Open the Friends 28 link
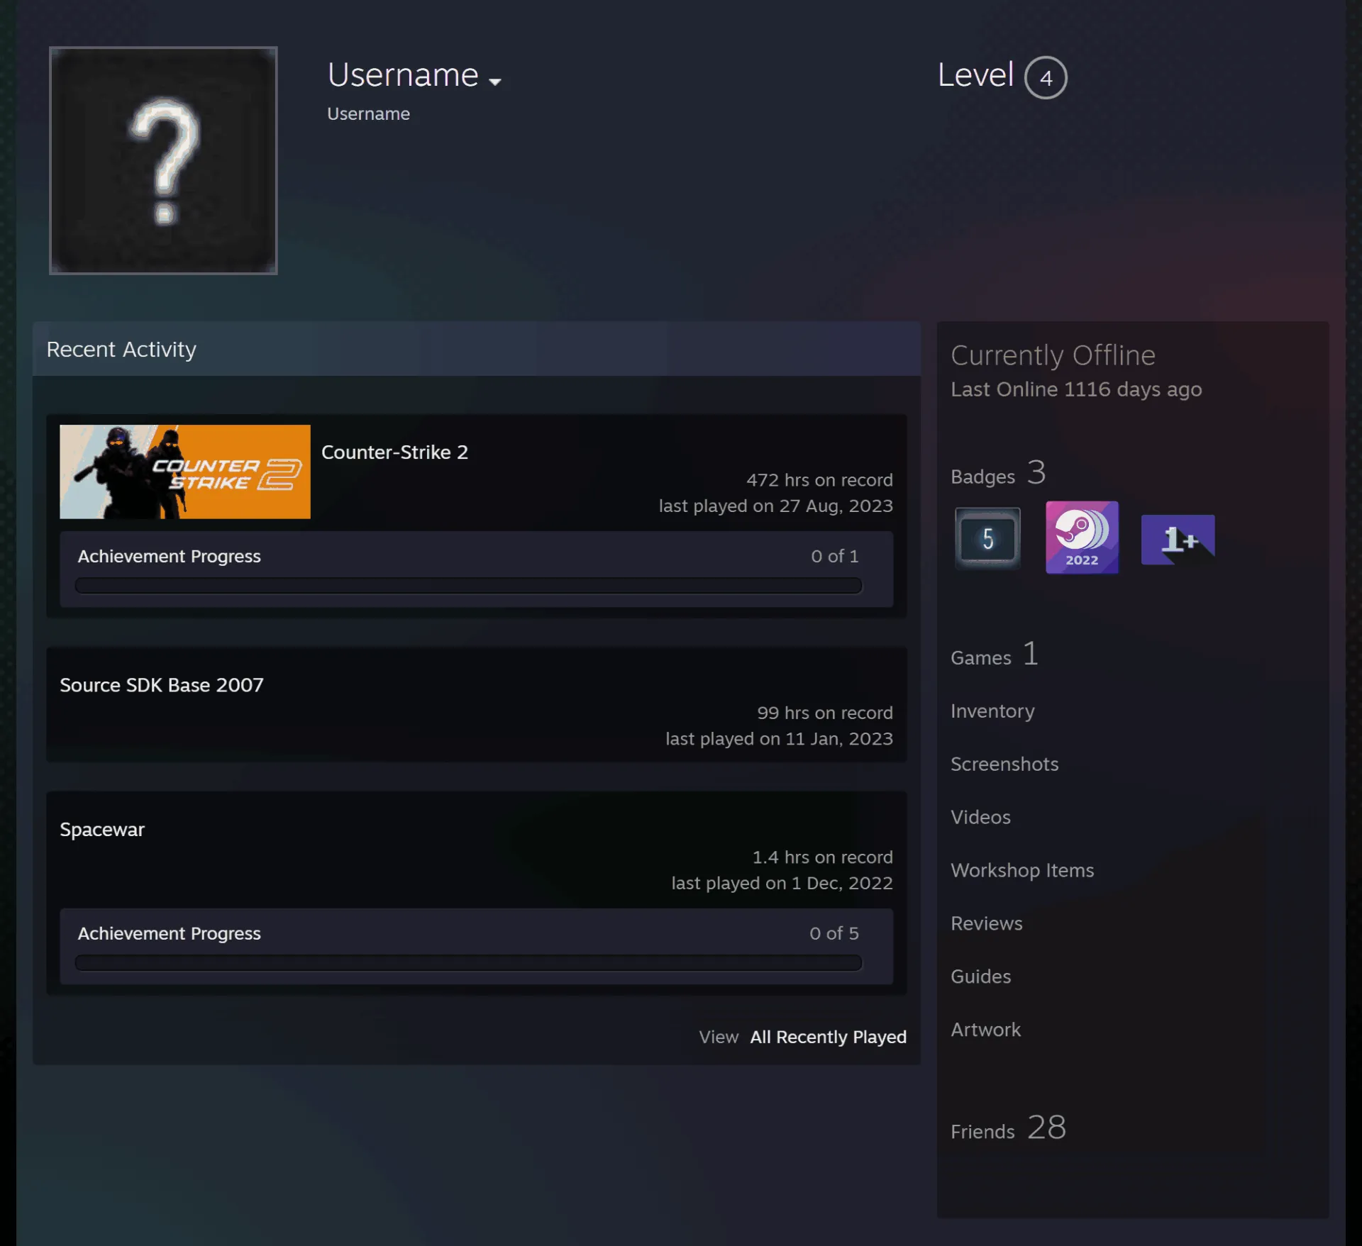 pyautogui.click(x=1008, y=1128)
